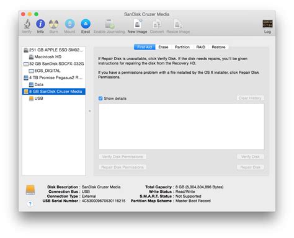
Task: Click the large disk icon beside Disk Description
Action: tap(30, 190)
